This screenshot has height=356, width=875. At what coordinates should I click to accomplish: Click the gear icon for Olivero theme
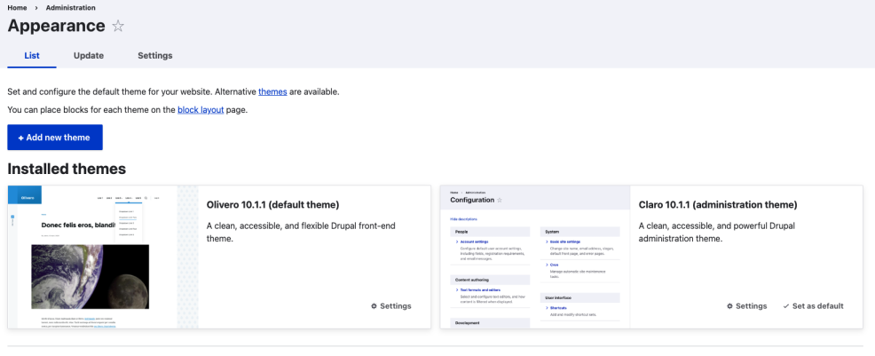point(374,306)
